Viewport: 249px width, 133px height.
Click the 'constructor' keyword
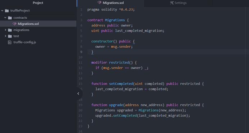(x=102, y=41)
